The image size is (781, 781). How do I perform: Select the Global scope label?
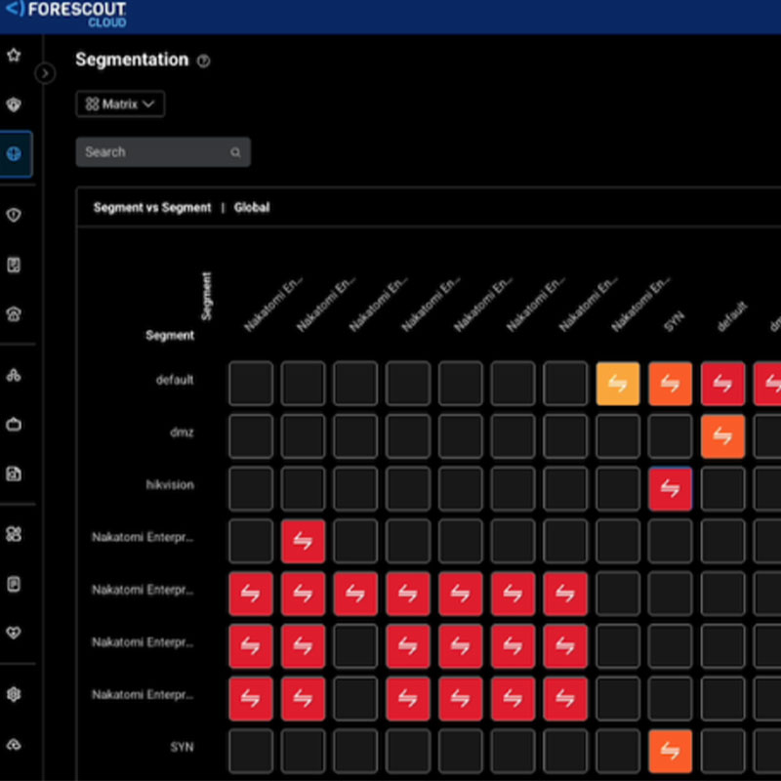252,208
